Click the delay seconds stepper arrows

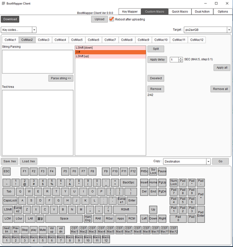[180, 60]
